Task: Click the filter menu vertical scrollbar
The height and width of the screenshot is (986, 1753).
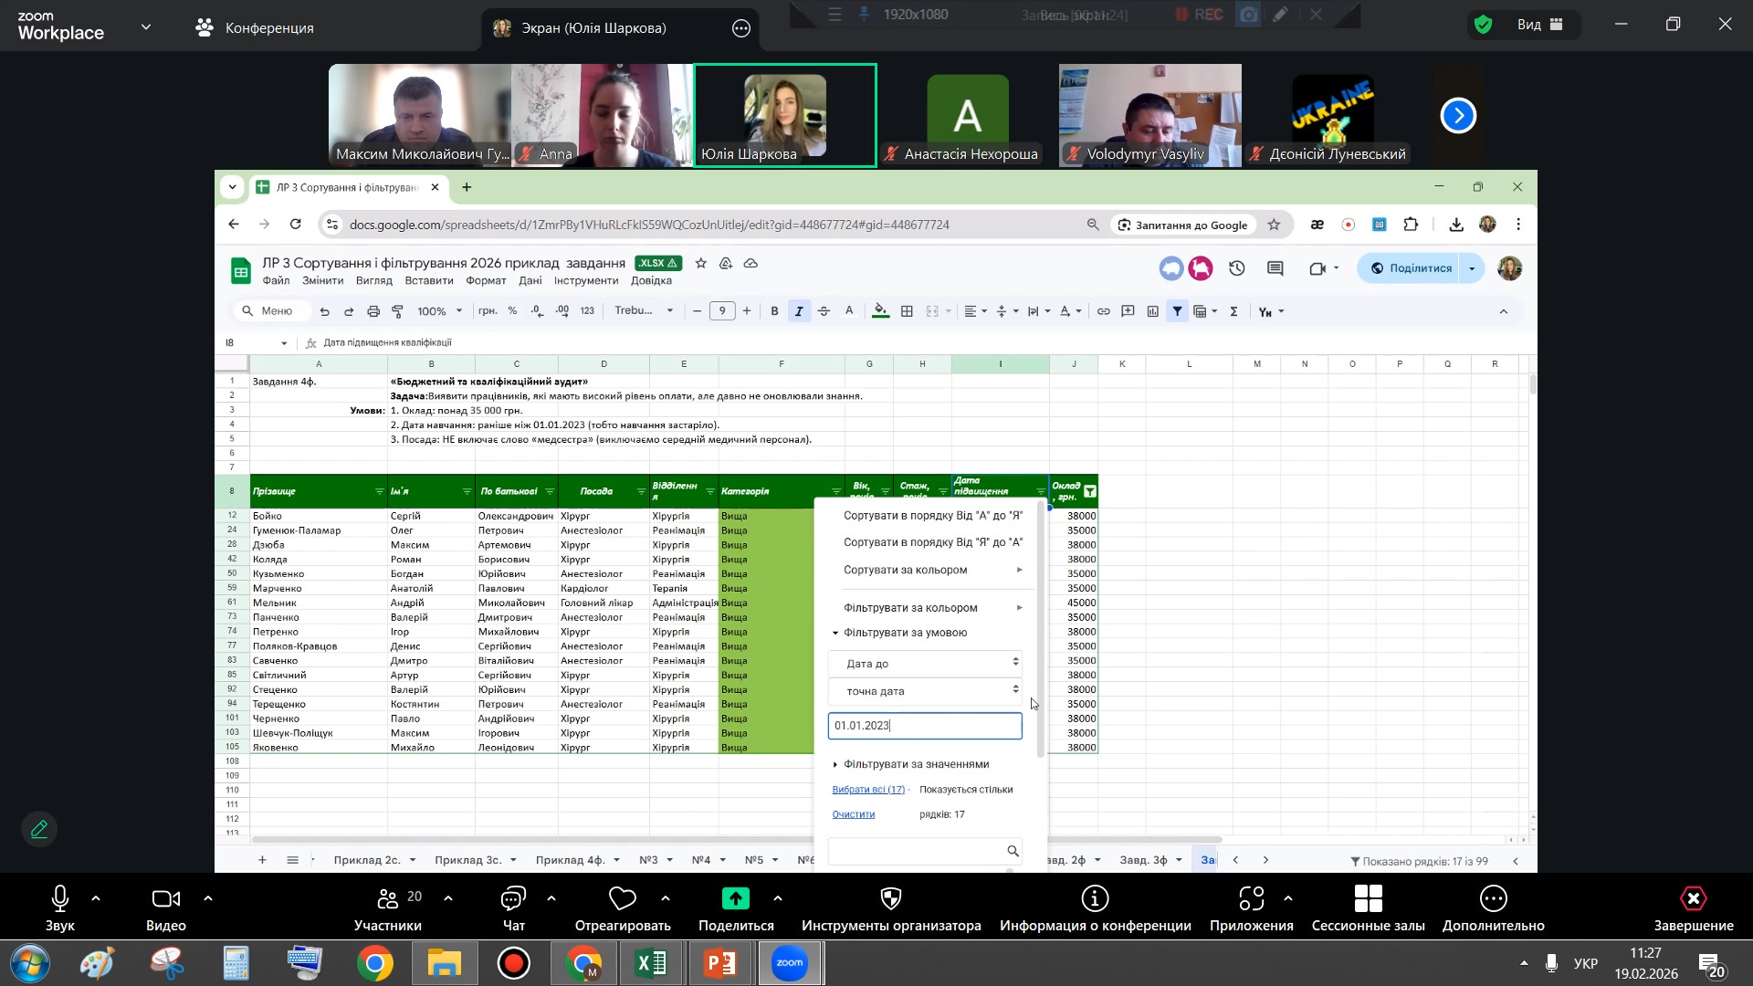Action: point(1041,630)
